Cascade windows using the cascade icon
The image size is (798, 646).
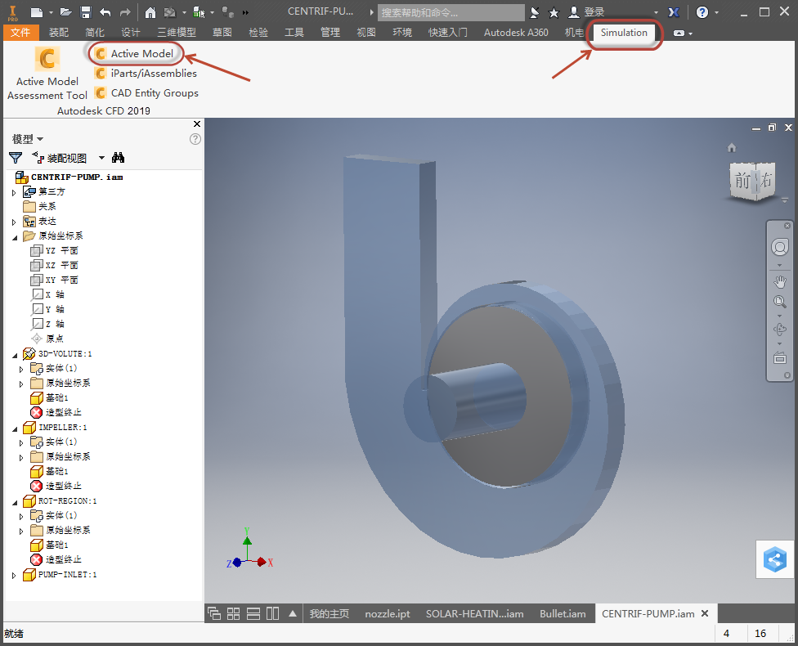point(214,614)
